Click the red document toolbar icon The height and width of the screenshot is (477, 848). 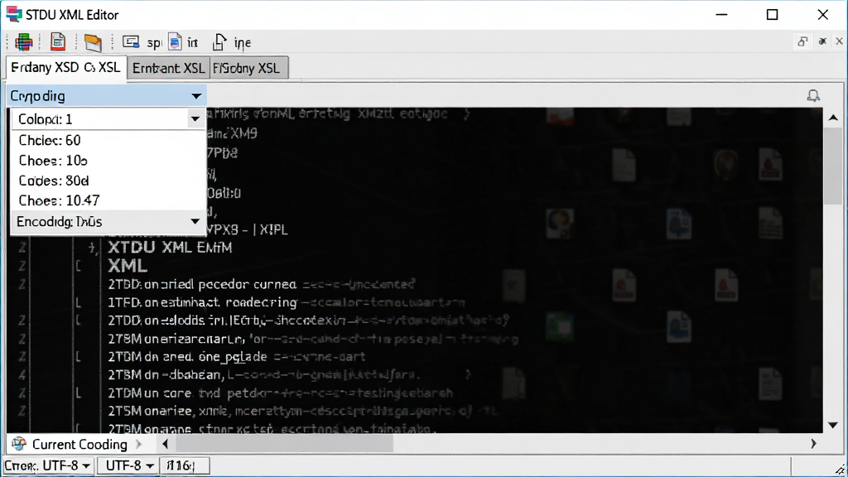pos(57,41)
